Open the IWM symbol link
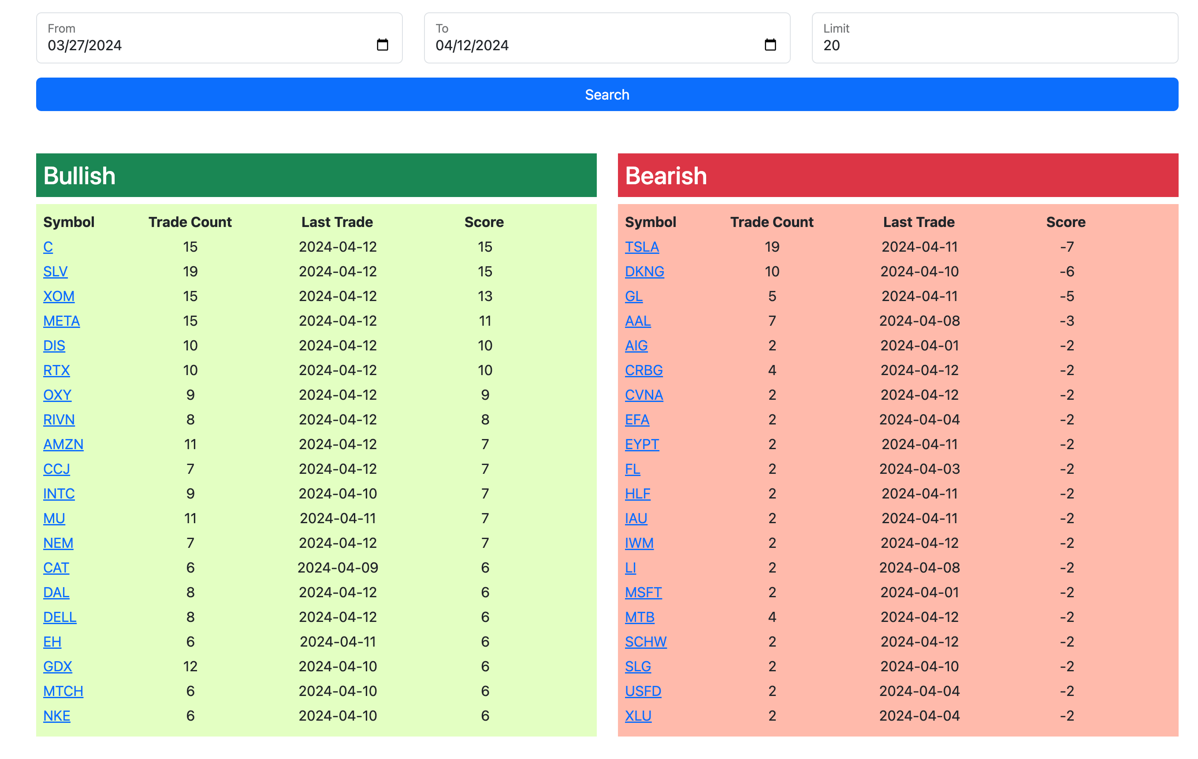 639,543
